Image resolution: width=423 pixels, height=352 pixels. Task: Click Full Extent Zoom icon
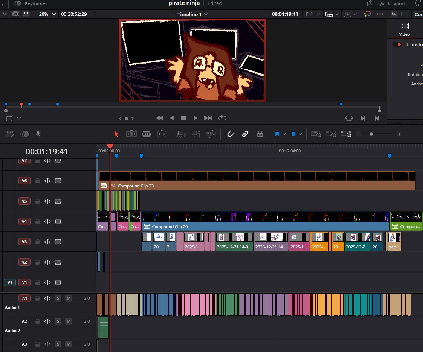(x=316, y=134)
